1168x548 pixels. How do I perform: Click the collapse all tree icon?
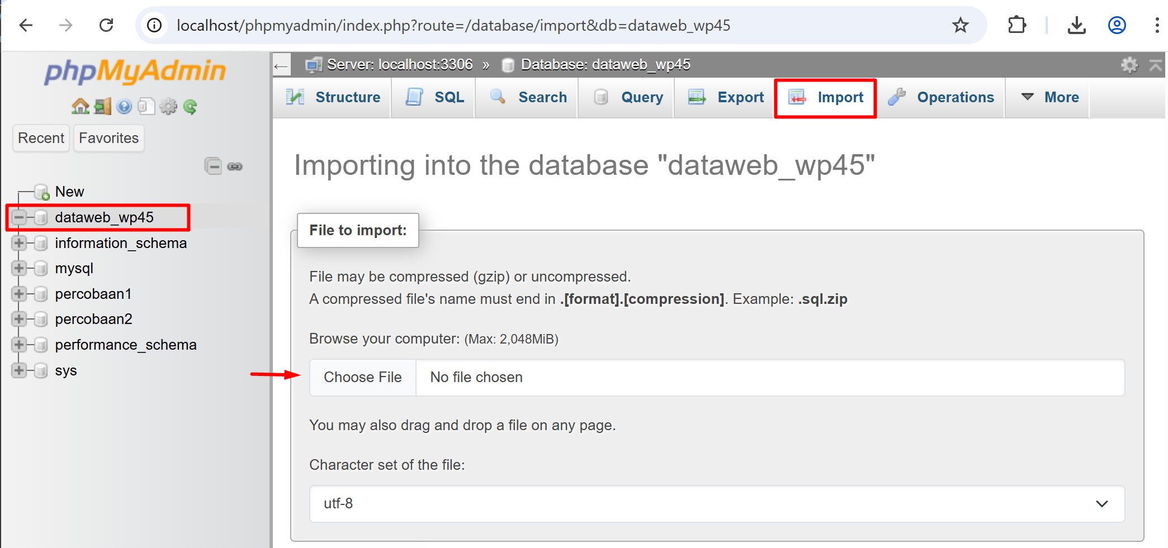[x=213, y=166]
